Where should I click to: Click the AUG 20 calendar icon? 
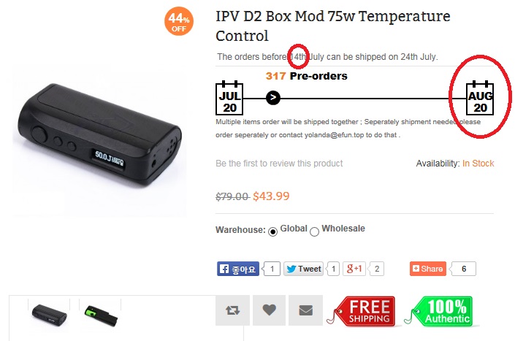pos(480,98)
